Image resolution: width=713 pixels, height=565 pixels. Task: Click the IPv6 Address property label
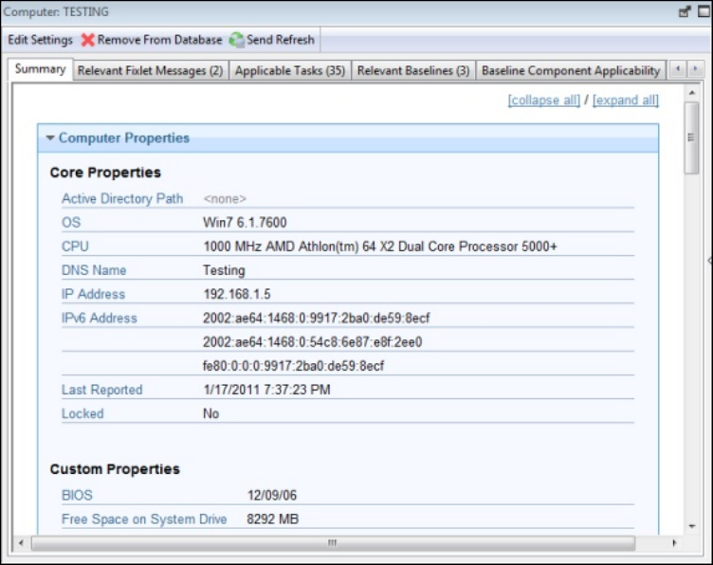coord(100,318)
